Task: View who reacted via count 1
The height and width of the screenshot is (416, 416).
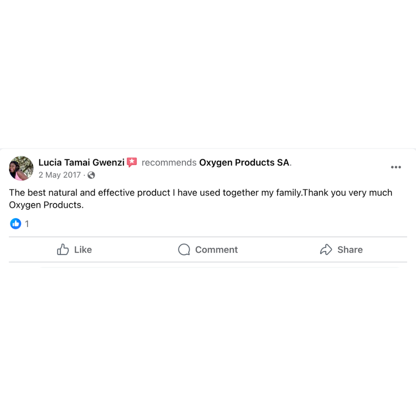Action: pos(27,224)
